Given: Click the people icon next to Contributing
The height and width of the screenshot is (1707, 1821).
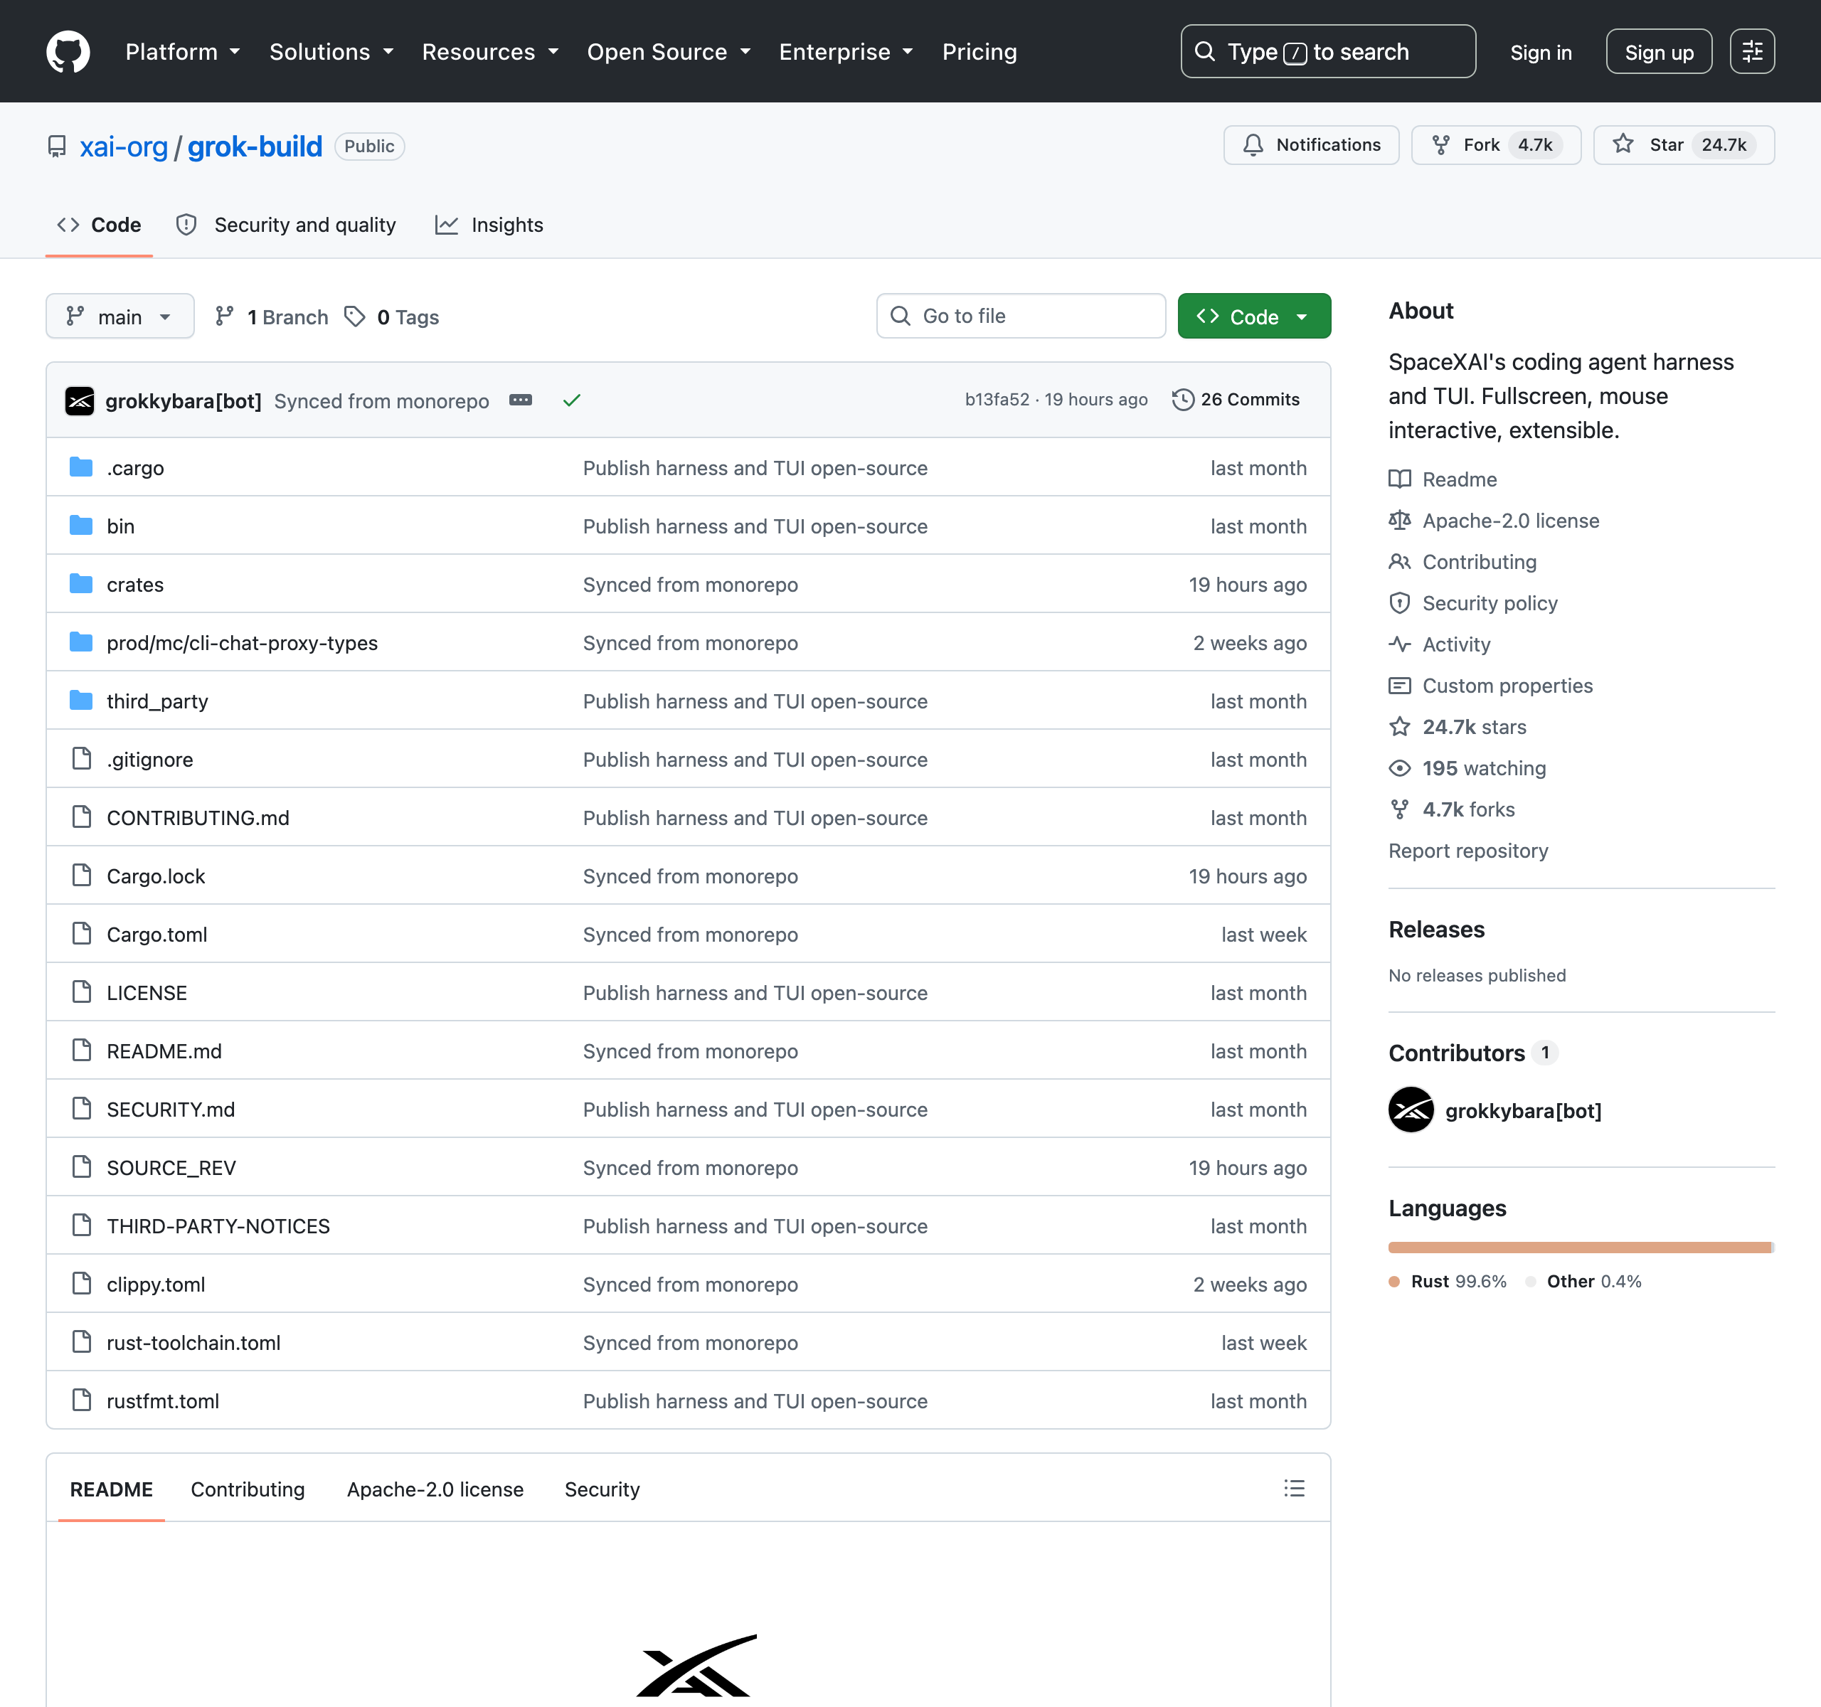Looking at the screenshot, I should [x=1400, y=561].
